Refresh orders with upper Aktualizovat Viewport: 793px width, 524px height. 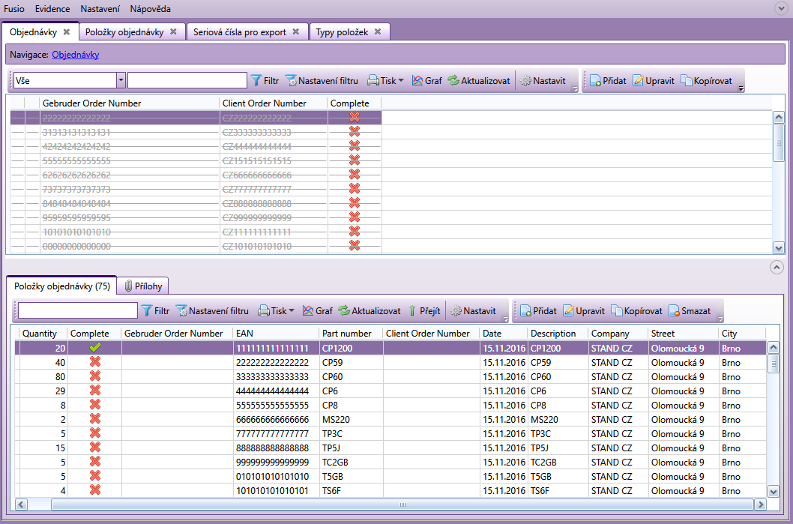[479, 80]
